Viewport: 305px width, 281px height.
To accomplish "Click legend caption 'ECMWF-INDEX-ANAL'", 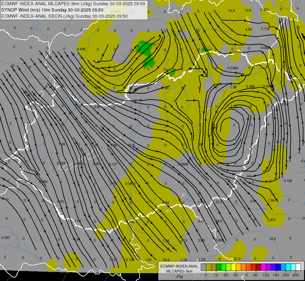I will coord(179,266).
